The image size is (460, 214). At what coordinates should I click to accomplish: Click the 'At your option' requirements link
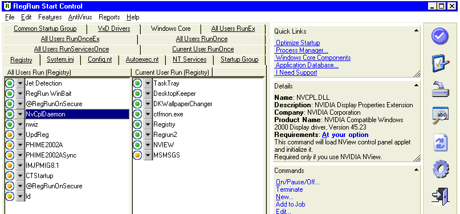point(345,135)
